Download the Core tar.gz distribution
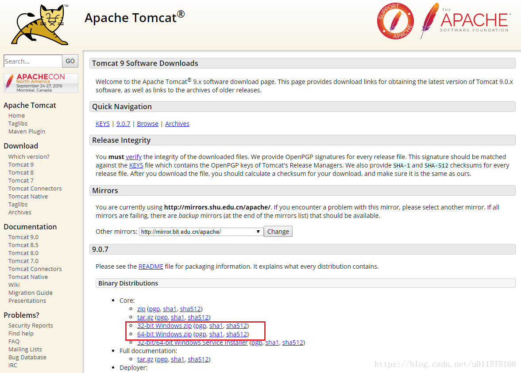 coord(145,318)
